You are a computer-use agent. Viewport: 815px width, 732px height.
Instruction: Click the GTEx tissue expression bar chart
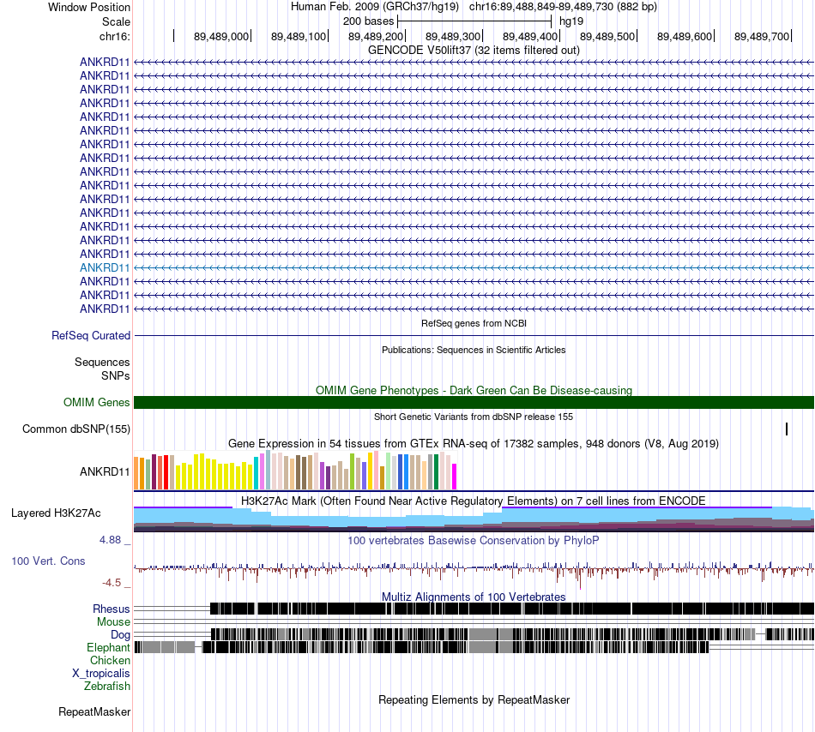click(x=295, y=471)
